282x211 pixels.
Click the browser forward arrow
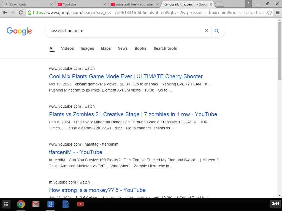pos(13,12)
